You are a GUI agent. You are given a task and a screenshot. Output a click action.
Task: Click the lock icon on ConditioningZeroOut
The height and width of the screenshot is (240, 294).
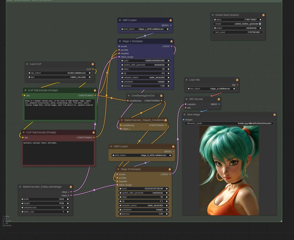(161, 96)
